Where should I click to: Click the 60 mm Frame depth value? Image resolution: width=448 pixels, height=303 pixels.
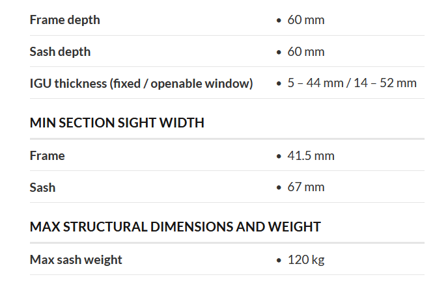pyautogui.click(x=305, y=20)
